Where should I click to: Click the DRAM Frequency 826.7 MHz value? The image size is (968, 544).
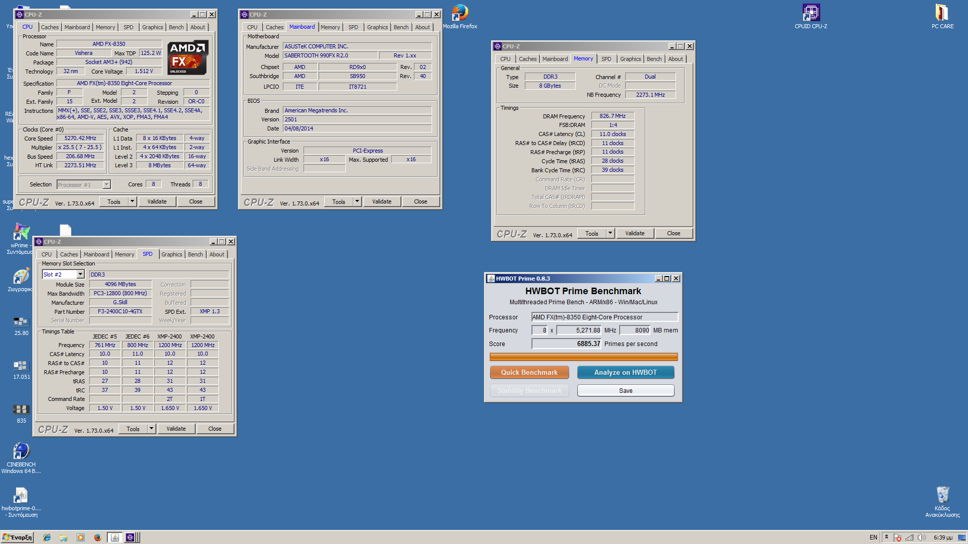[x=613, y=116]
